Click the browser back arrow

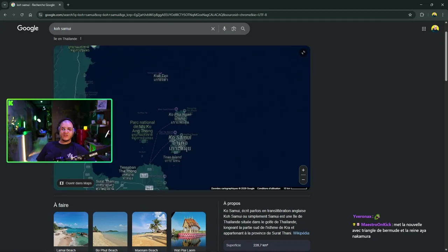tap(5, 15)
